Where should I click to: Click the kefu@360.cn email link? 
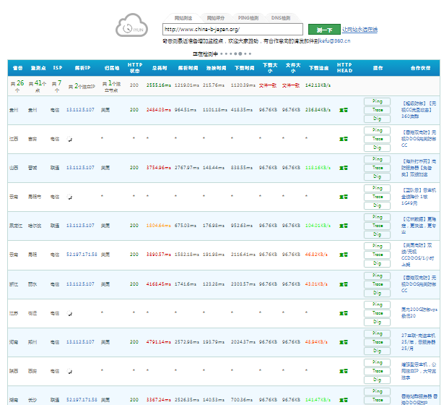coord(335,40)
